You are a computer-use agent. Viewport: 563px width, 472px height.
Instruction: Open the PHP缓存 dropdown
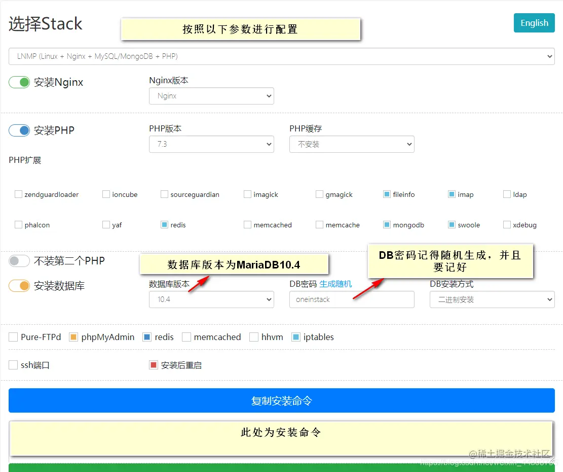352,144
